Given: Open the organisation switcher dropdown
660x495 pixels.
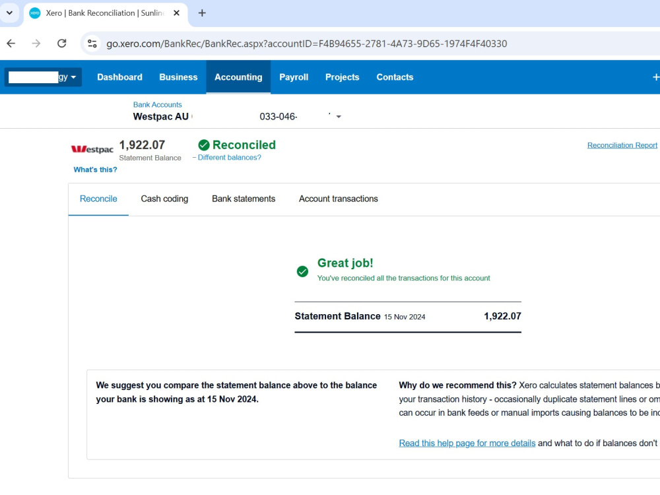Looking at the screenshot, I should pyautogui.click(x=43, y=77).
